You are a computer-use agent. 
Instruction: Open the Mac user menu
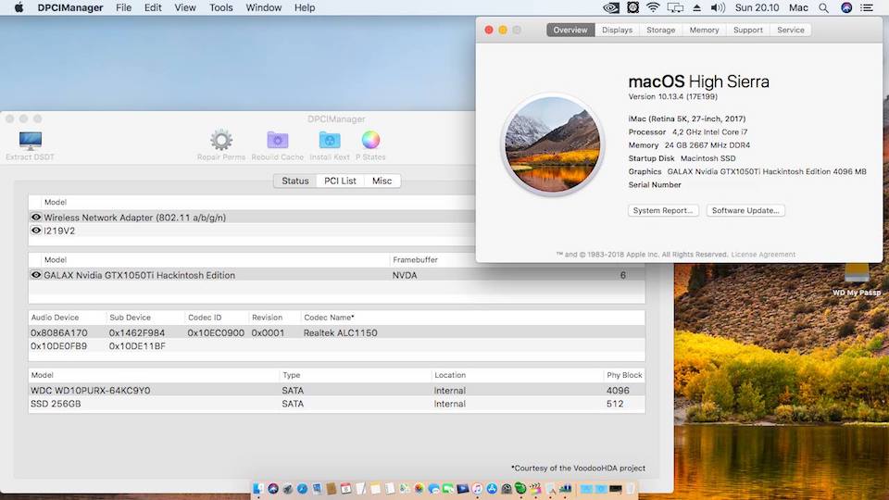pos(798,8)
